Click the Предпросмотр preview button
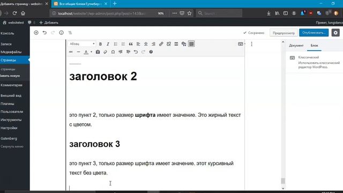343x193 pixels. [284, 33]
